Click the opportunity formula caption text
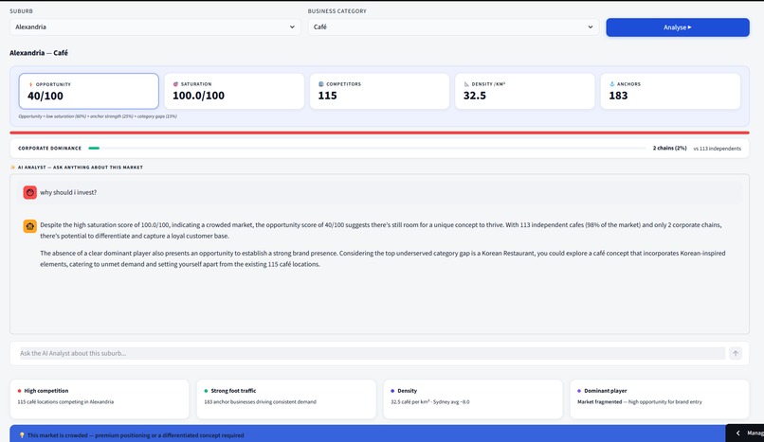Image resolution: width=764 pixels, height=442 pixels. pyautogui.click(x=98, y=116)
